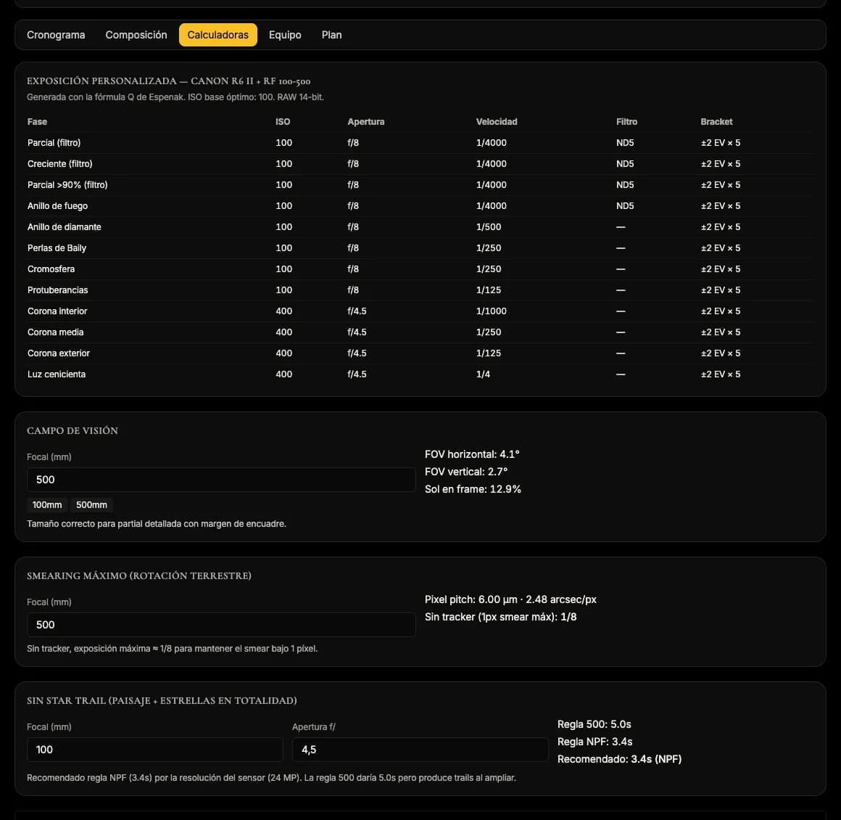
Task: Focus the Smearing Máximo focal input
Action: coord(221,625)
